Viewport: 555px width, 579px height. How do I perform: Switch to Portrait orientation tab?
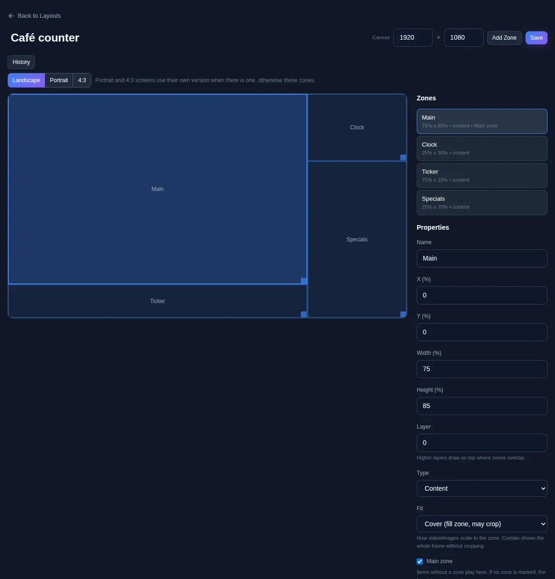coord(59,80)
